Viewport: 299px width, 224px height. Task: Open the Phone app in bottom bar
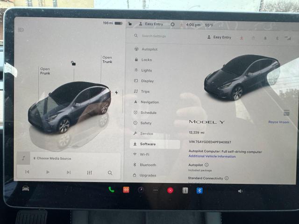tap(111, 189)
